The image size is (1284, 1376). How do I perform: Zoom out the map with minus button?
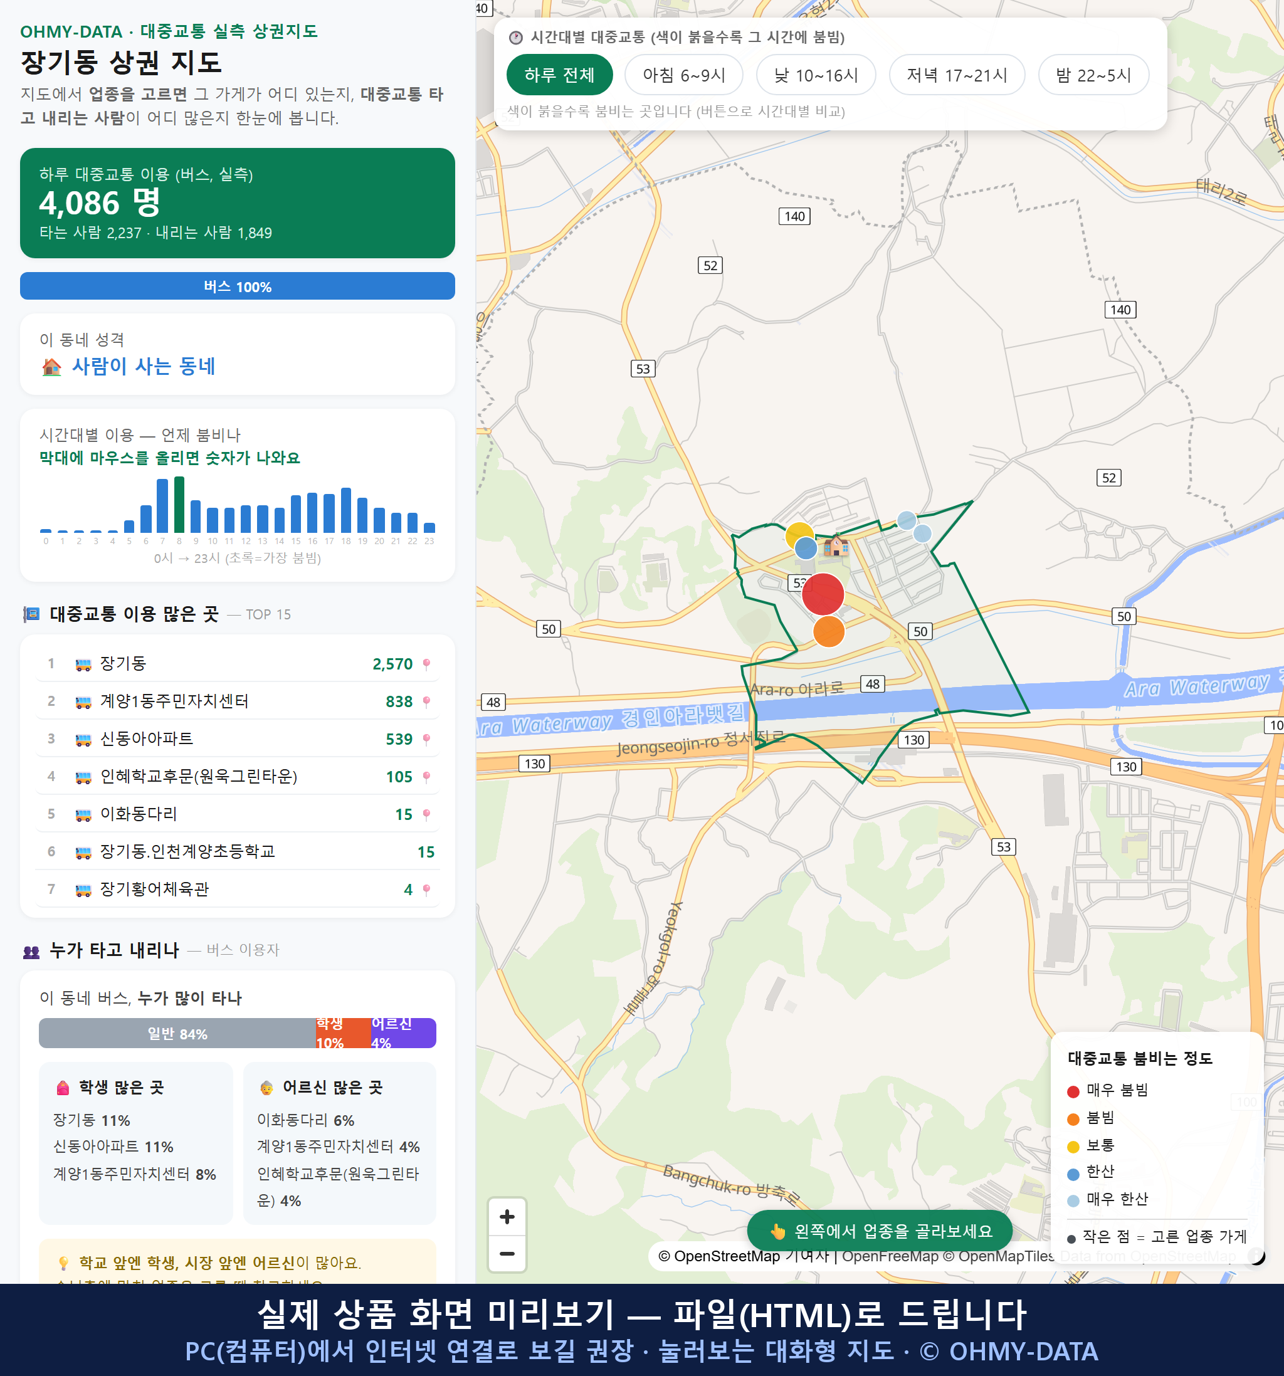tap(507, 1254)
